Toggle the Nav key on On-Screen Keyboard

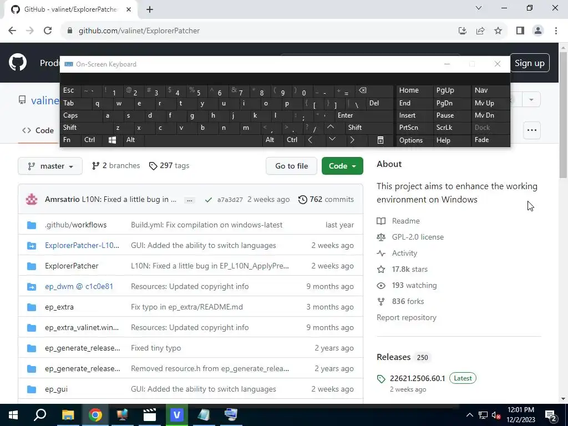pos(490,90)
